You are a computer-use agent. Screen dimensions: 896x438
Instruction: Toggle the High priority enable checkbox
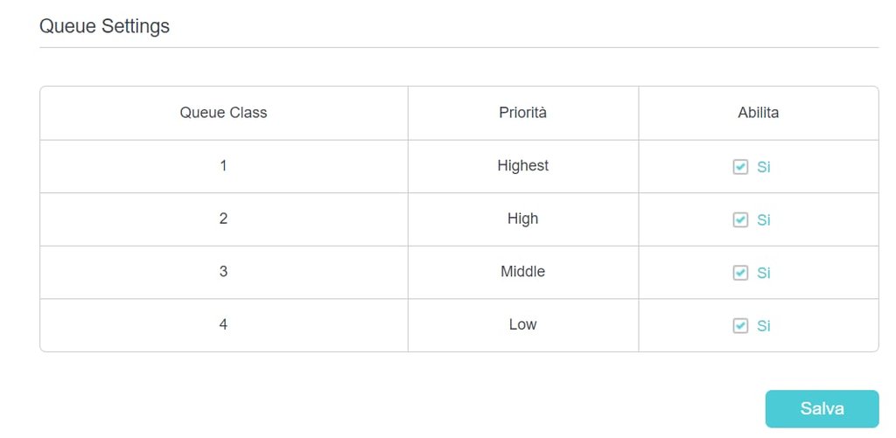pos(740,220)
